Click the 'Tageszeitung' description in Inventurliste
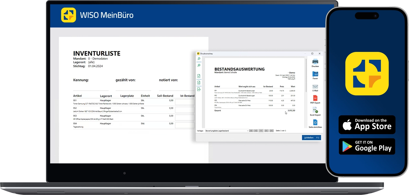409x195 pixels. (78, 127)
